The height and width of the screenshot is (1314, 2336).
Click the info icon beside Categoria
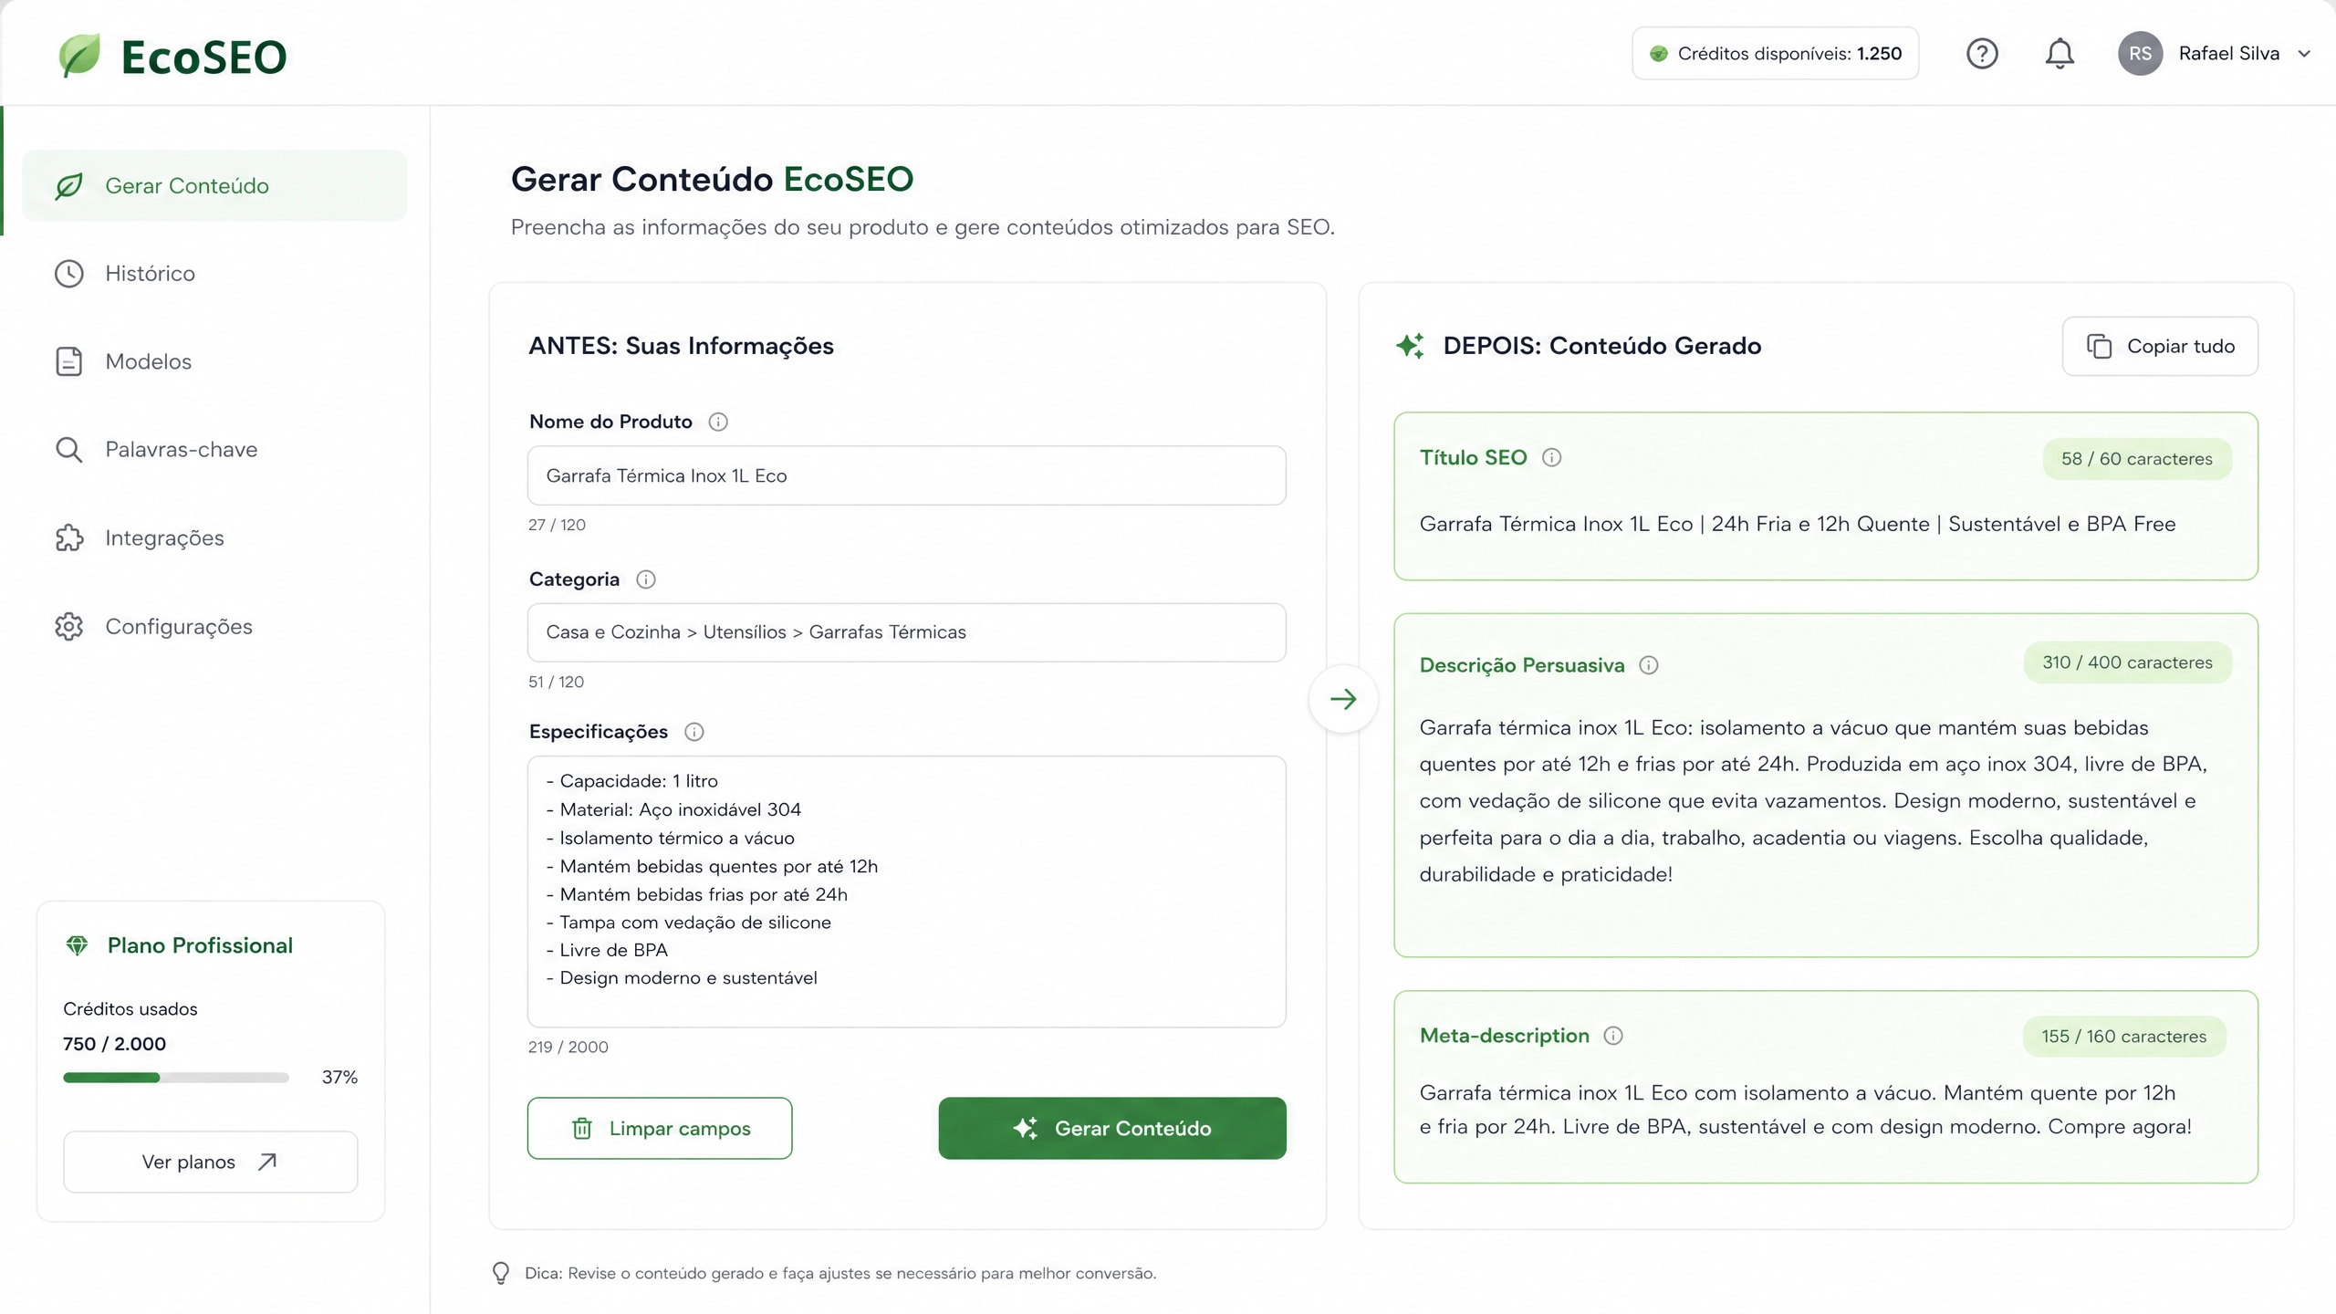pyautogui.click(x=646, y=579)
